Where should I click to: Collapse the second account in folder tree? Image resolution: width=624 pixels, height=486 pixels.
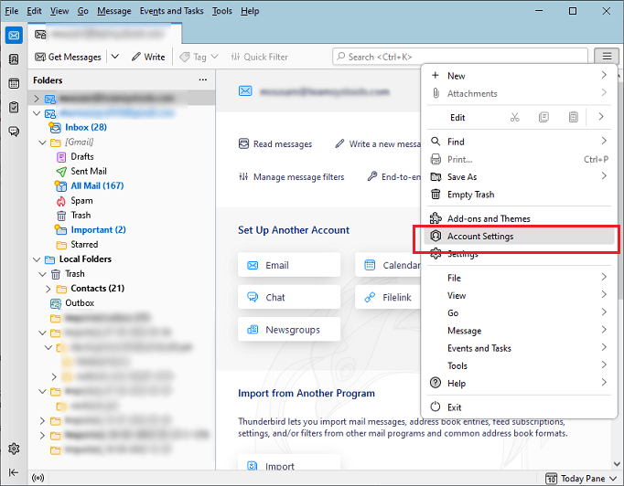click(37, 113)
